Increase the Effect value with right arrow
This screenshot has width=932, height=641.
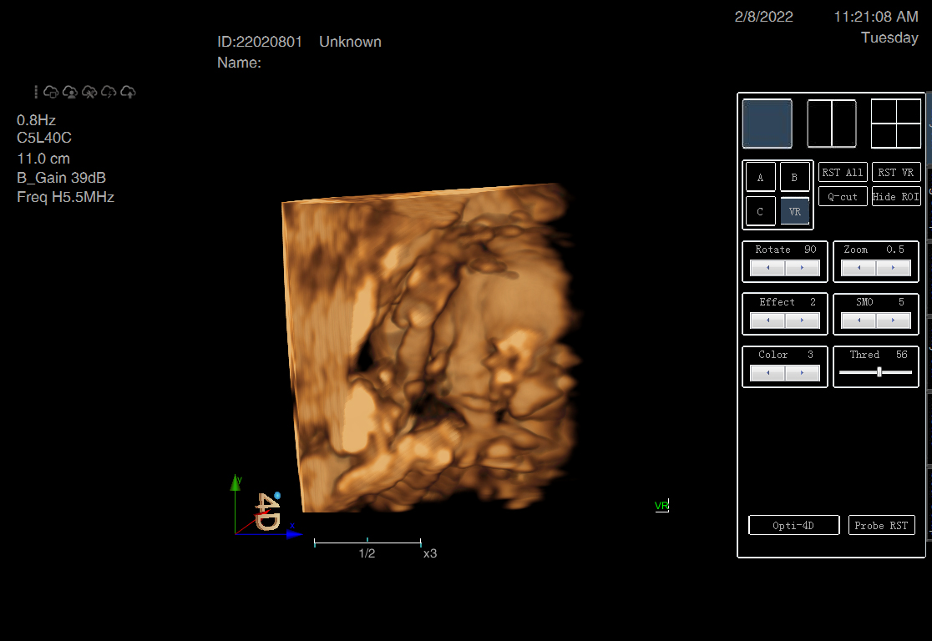tap(803, 321)
